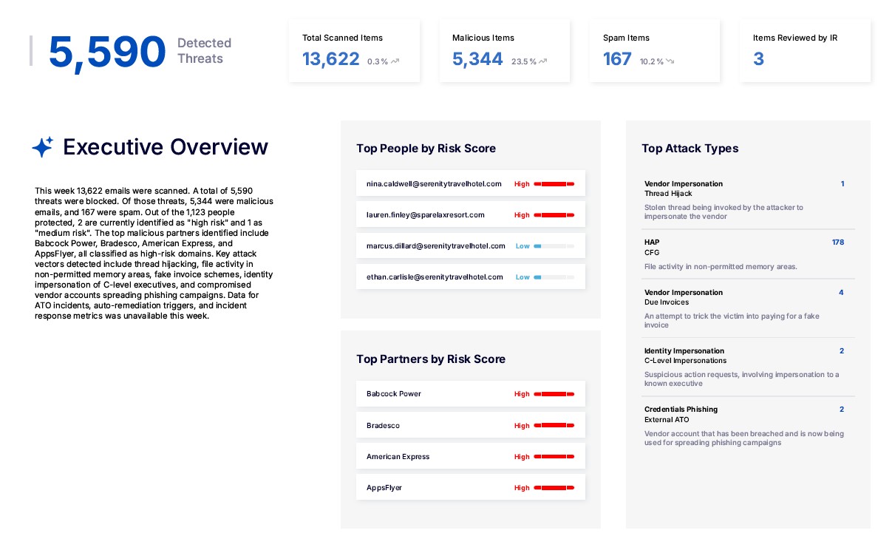The height and width of the screenshot is (553, 895).
Task: Click nina.caldwell's red high risk bar
Action: 554,183
